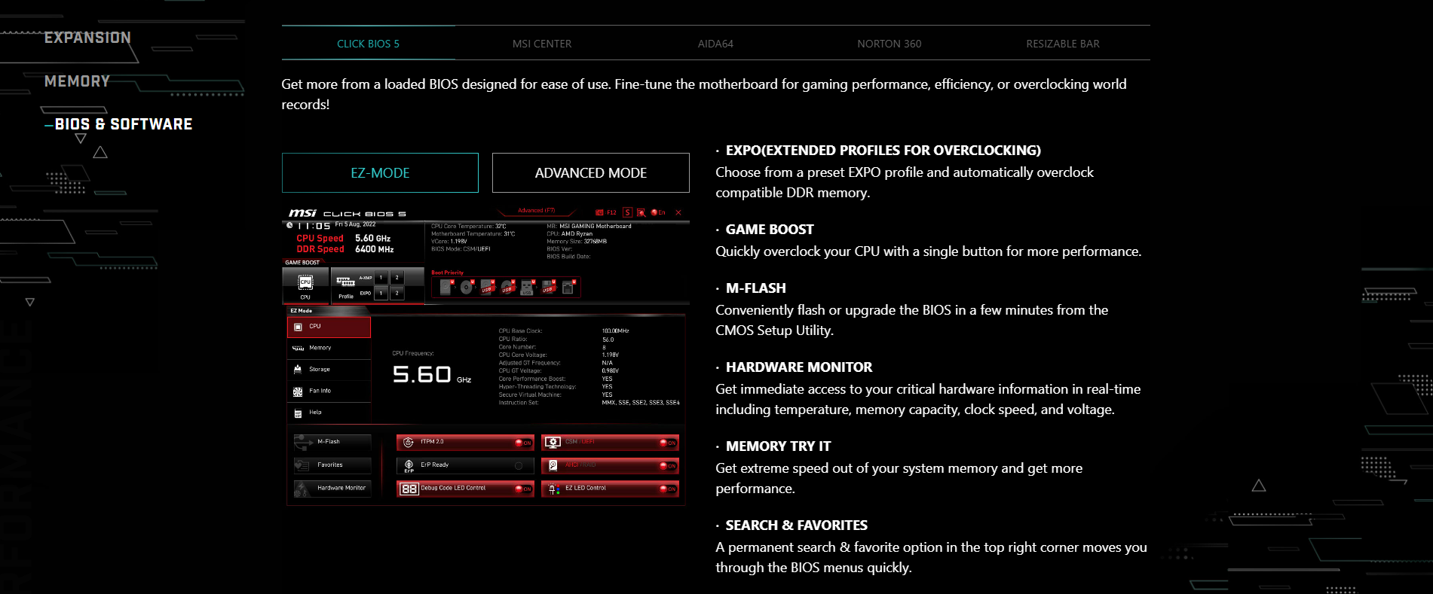This screenshot has width=1433, height=594.
Task: Click the Game Boost CPU chip icon
Action: tap(305, 283)
